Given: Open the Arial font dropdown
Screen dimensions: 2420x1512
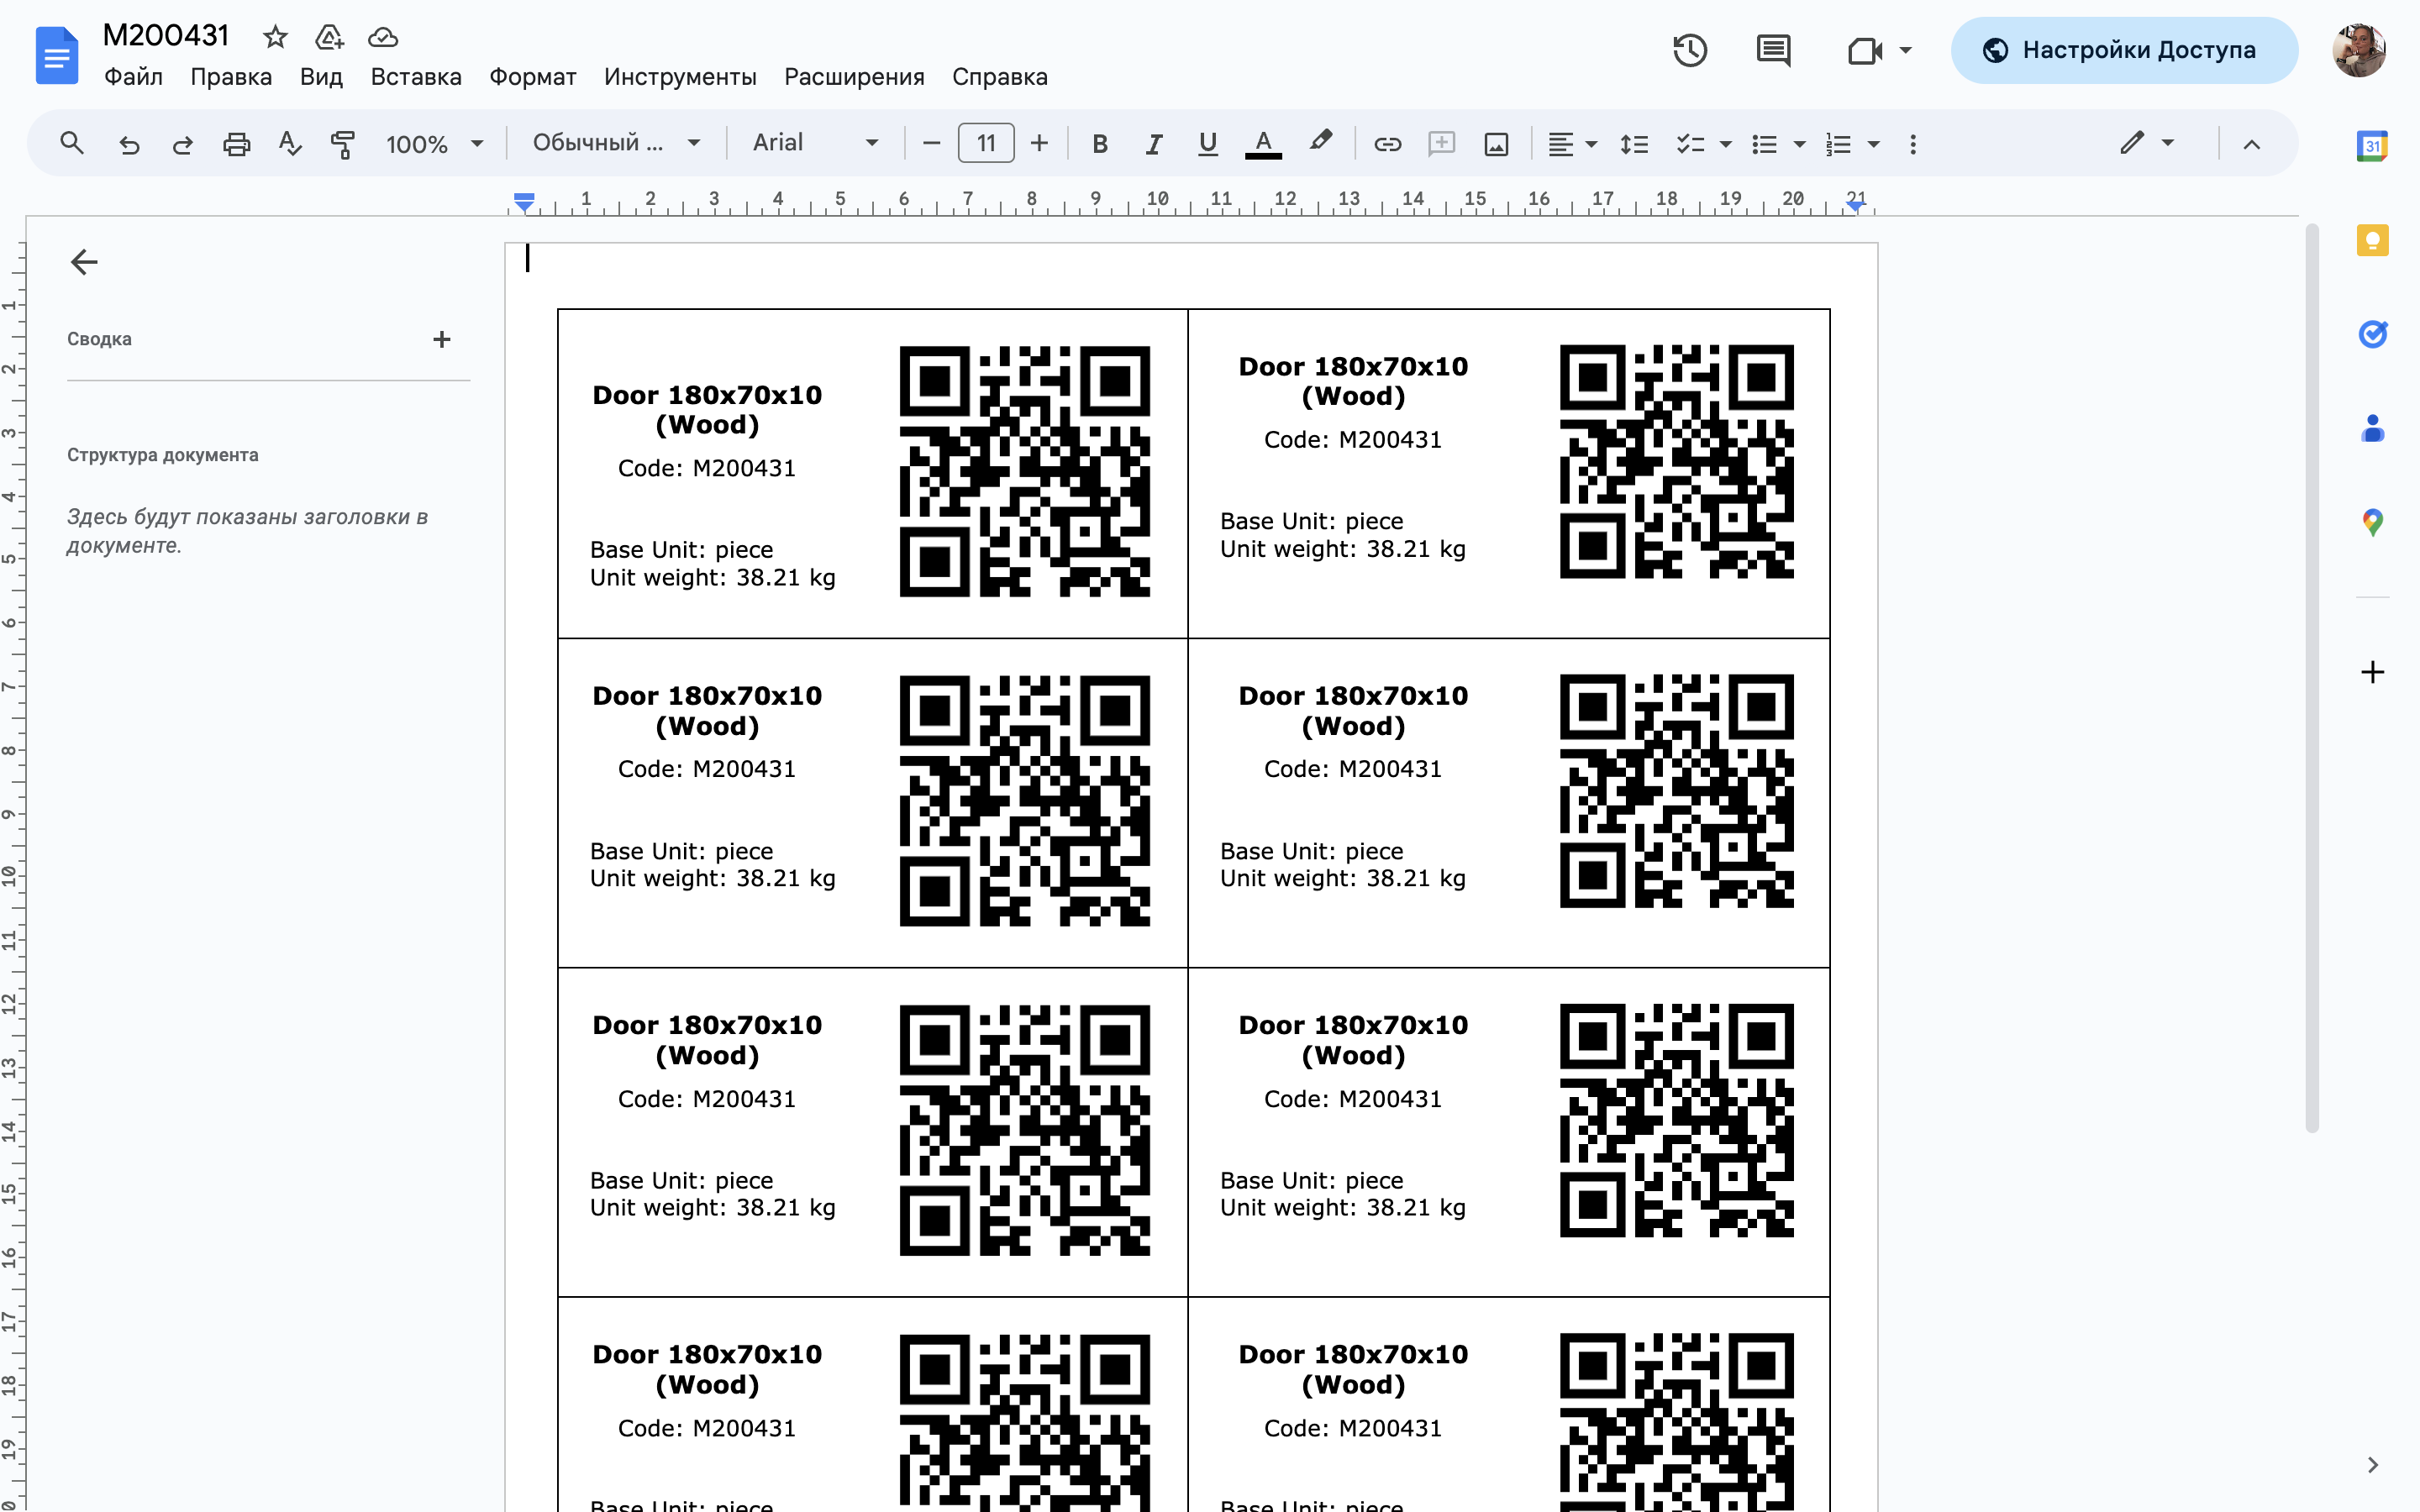Looking at the screenshot, I should (815, 143).
